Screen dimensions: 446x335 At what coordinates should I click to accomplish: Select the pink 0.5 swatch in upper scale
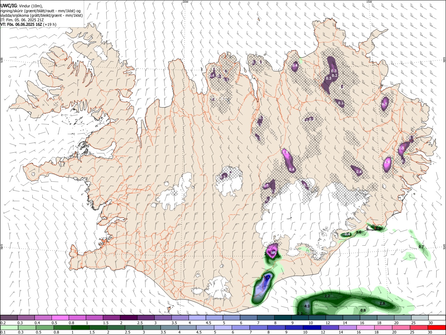[60, 318]
